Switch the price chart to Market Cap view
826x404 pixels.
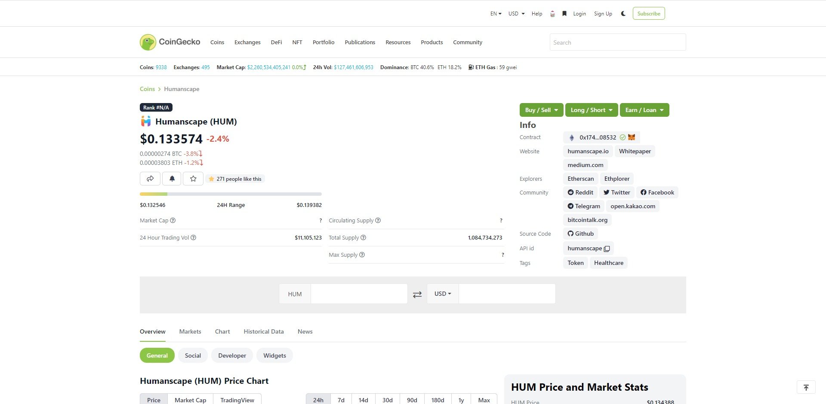click(x=190, y=400)
